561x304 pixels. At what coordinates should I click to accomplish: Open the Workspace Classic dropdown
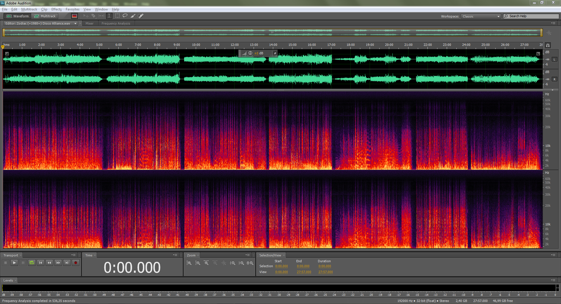tap(481, 16)
